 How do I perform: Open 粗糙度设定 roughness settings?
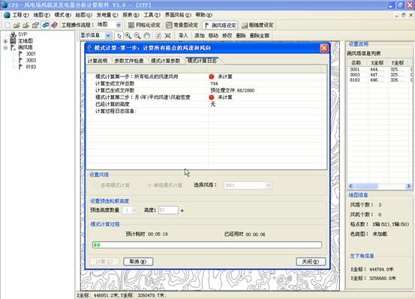[257, 25]
